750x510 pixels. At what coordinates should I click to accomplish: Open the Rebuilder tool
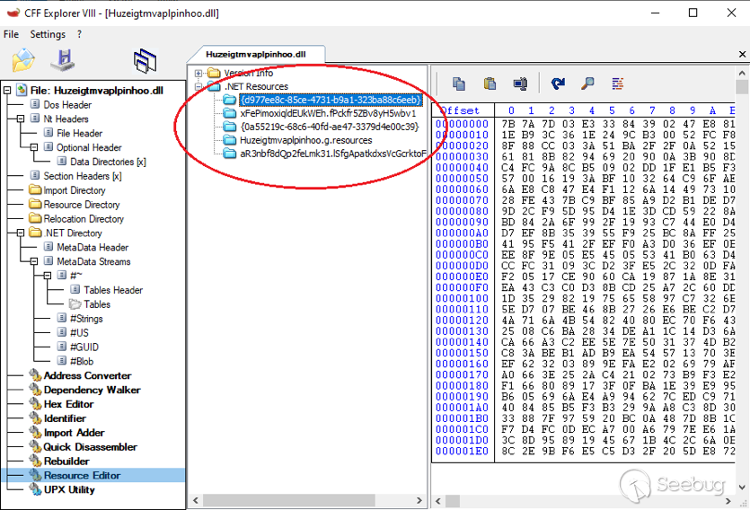pos(66,462)
